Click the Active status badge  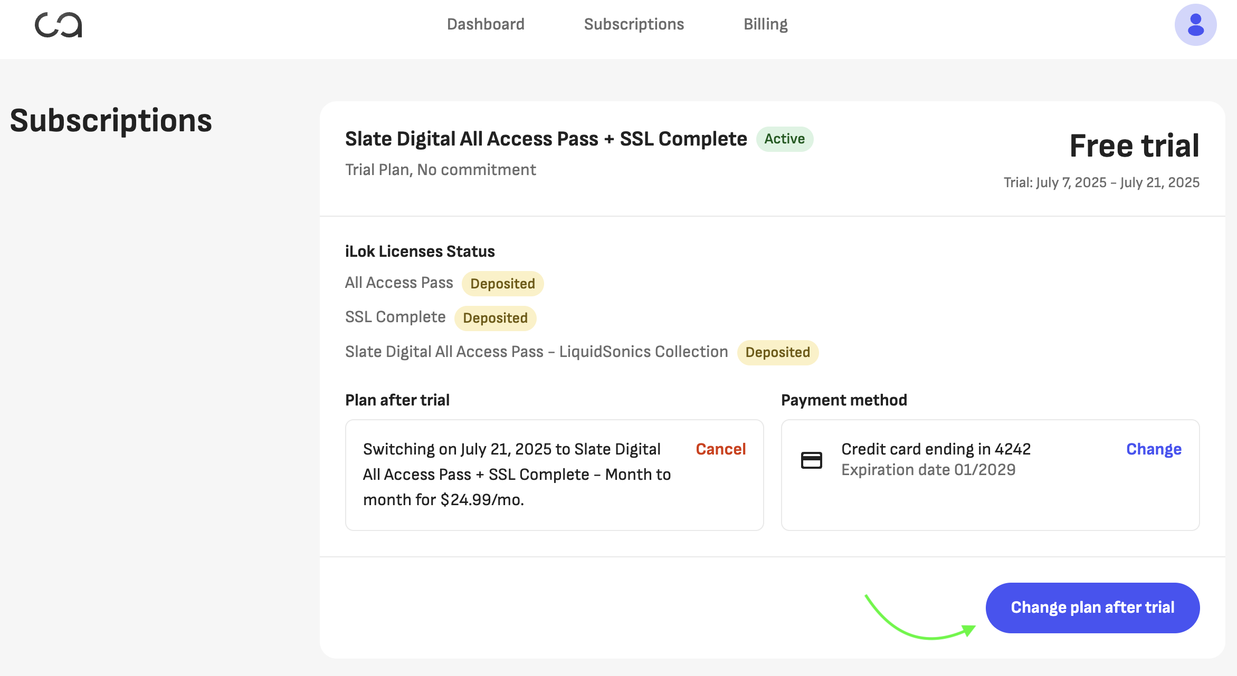point(784,139)
